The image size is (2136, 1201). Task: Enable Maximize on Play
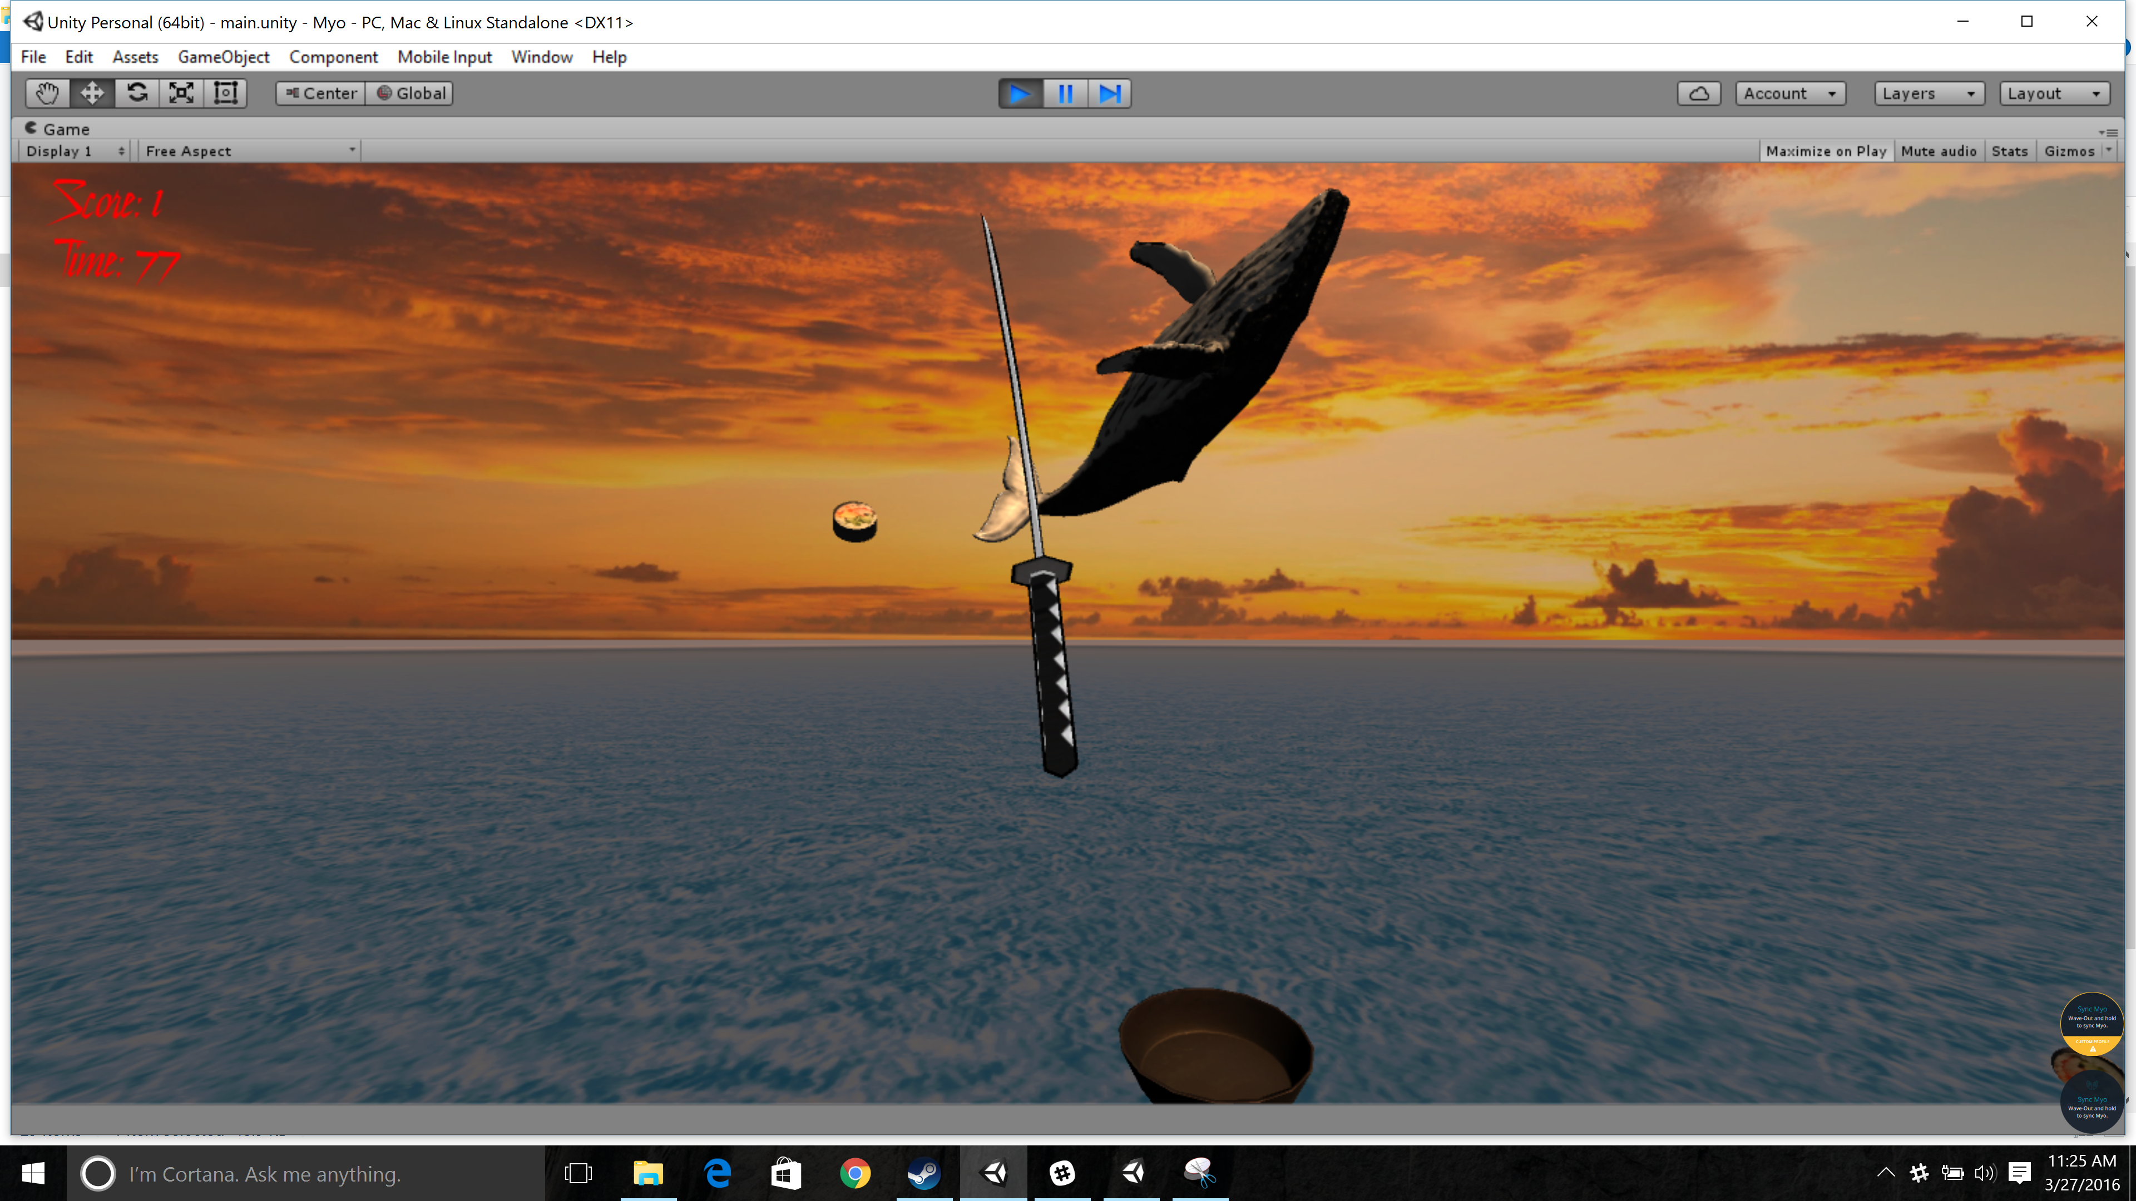pos(1825,151)
